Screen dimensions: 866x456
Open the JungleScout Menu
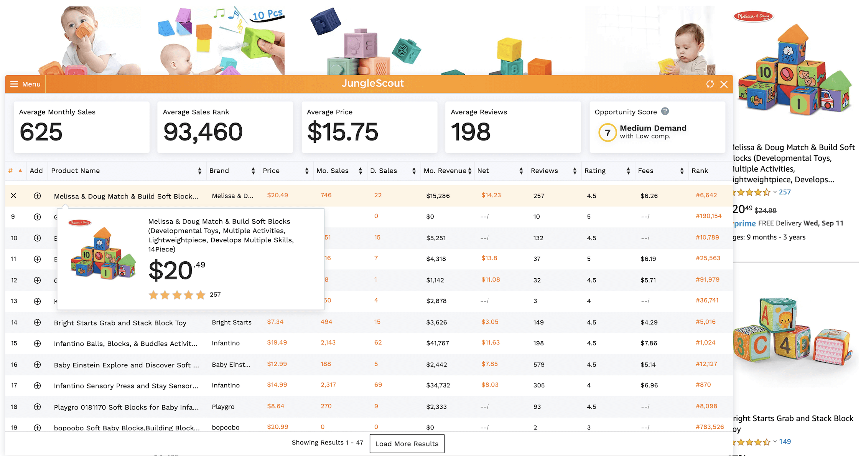pos(25,84)
